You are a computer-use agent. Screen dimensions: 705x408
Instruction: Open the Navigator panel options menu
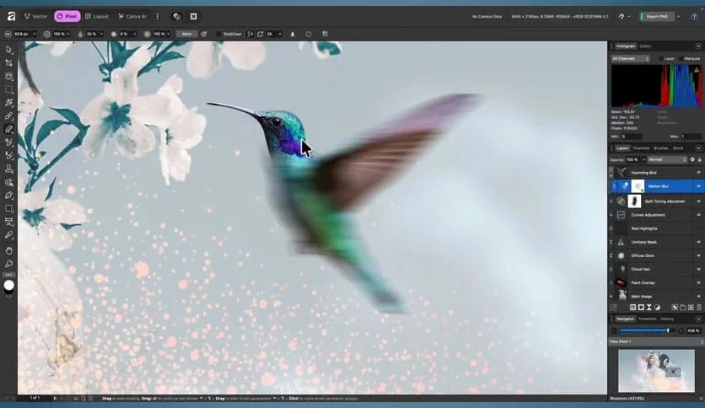pos(698,319)
